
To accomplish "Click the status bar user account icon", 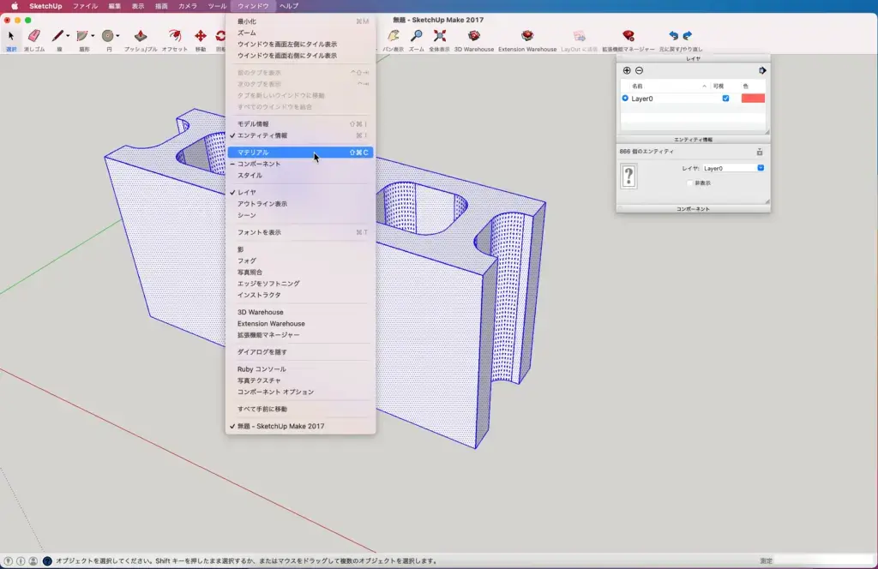I will (33, 560).
